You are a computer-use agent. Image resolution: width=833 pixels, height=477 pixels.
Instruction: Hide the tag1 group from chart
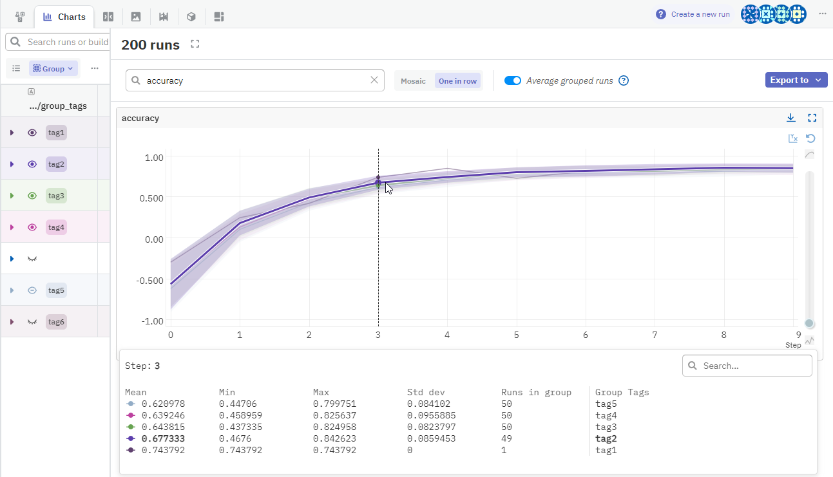pos(32,133)
